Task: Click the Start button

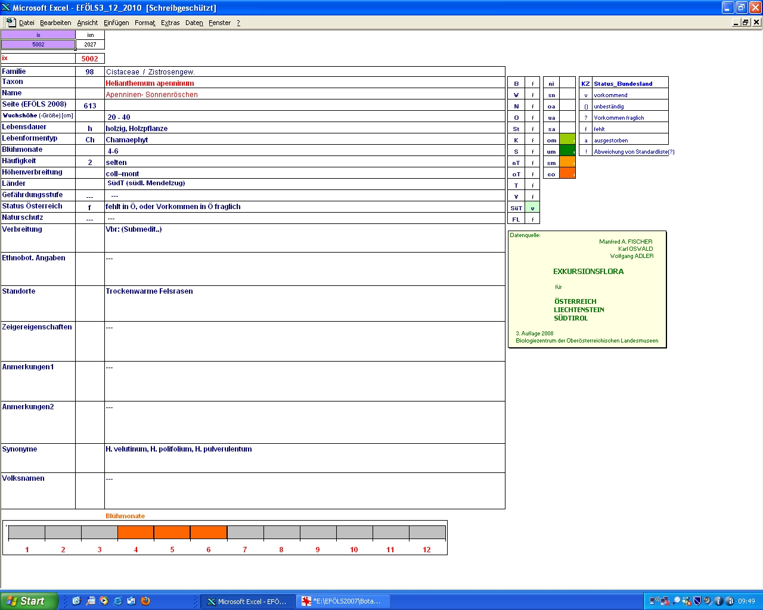Action: 29,601
